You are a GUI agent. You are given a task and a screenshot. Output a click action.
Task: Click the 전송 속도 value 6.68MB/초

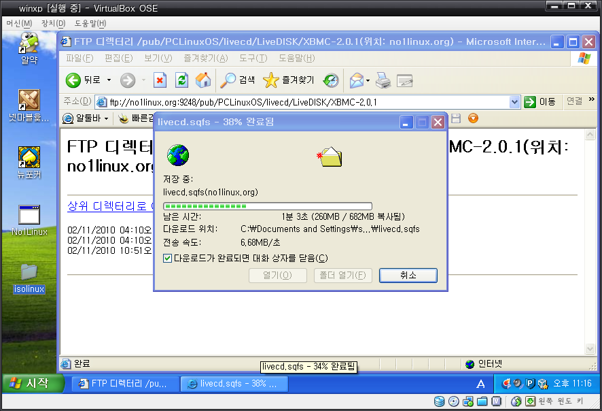click(x=260, y=243)
